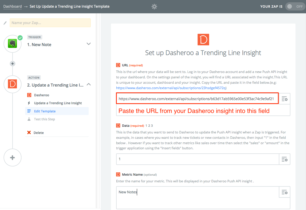
Task: Click the TRIGGER label badge
Action: click(35, 37)
